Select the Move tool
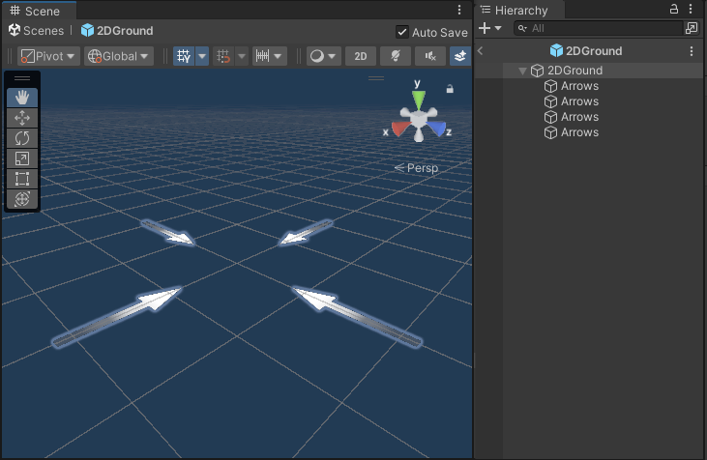This screenshot has height=460, width=707. tap(23, 118)
